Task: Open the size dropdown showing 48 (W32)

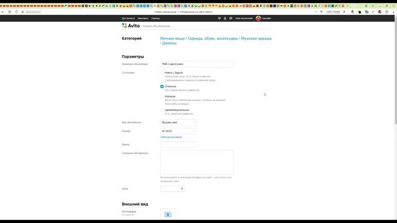Action: [179, 131]
